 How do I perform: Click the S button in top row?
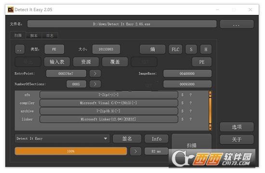tap(191, 49)
